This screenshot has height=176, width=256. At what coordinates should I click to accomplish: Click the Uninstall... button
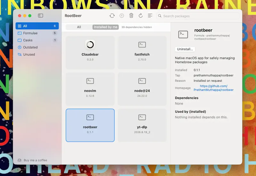tap(185, 49)
